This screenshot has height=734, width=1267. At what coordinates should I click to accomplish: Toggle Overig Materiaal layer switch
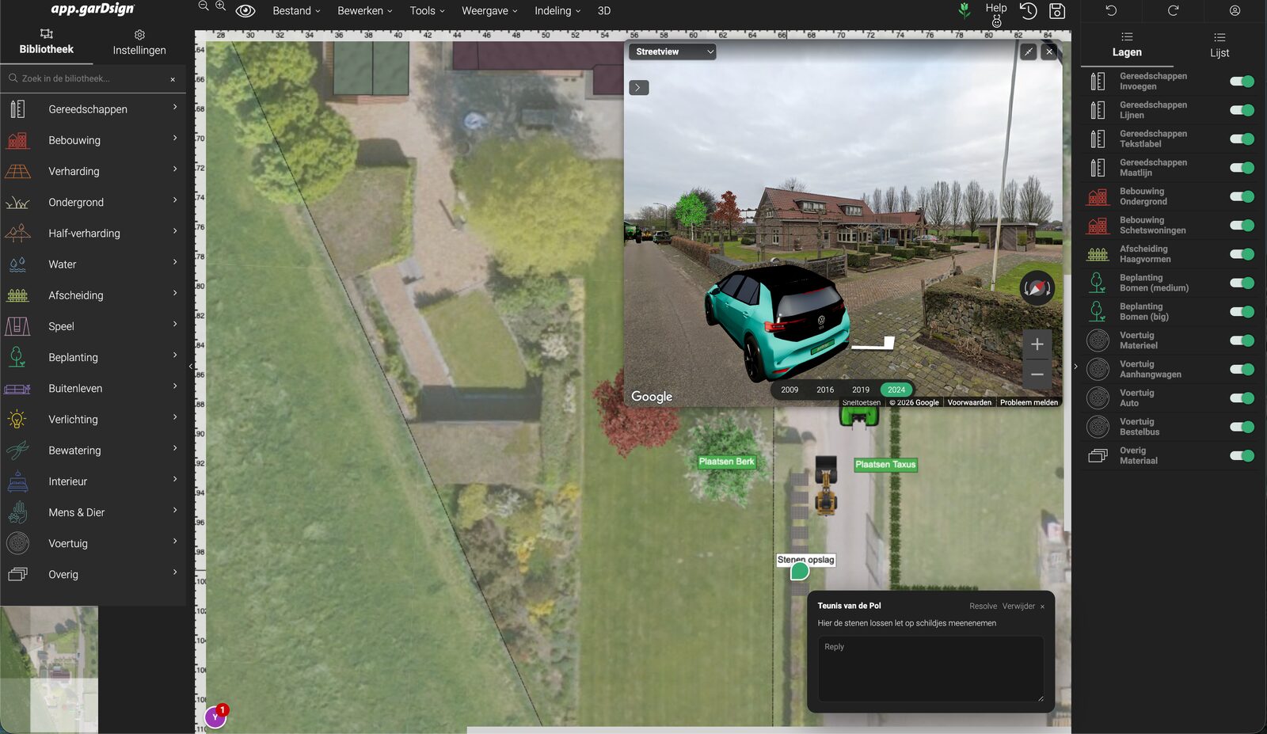pyautogui.click(x=1242, y=456)
